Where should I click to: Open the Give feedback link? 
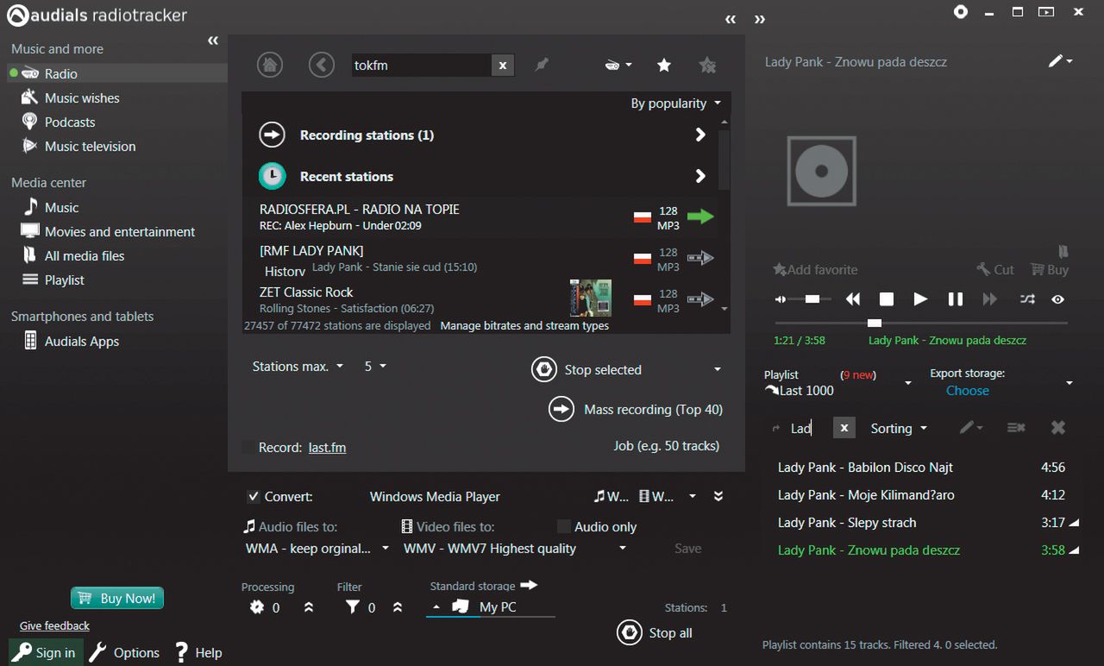(54, 625)
